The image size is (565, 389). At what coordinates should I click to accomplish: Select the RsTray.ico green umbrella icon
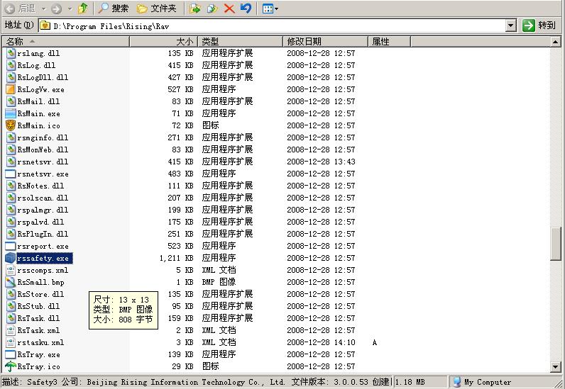pos(11,367)
